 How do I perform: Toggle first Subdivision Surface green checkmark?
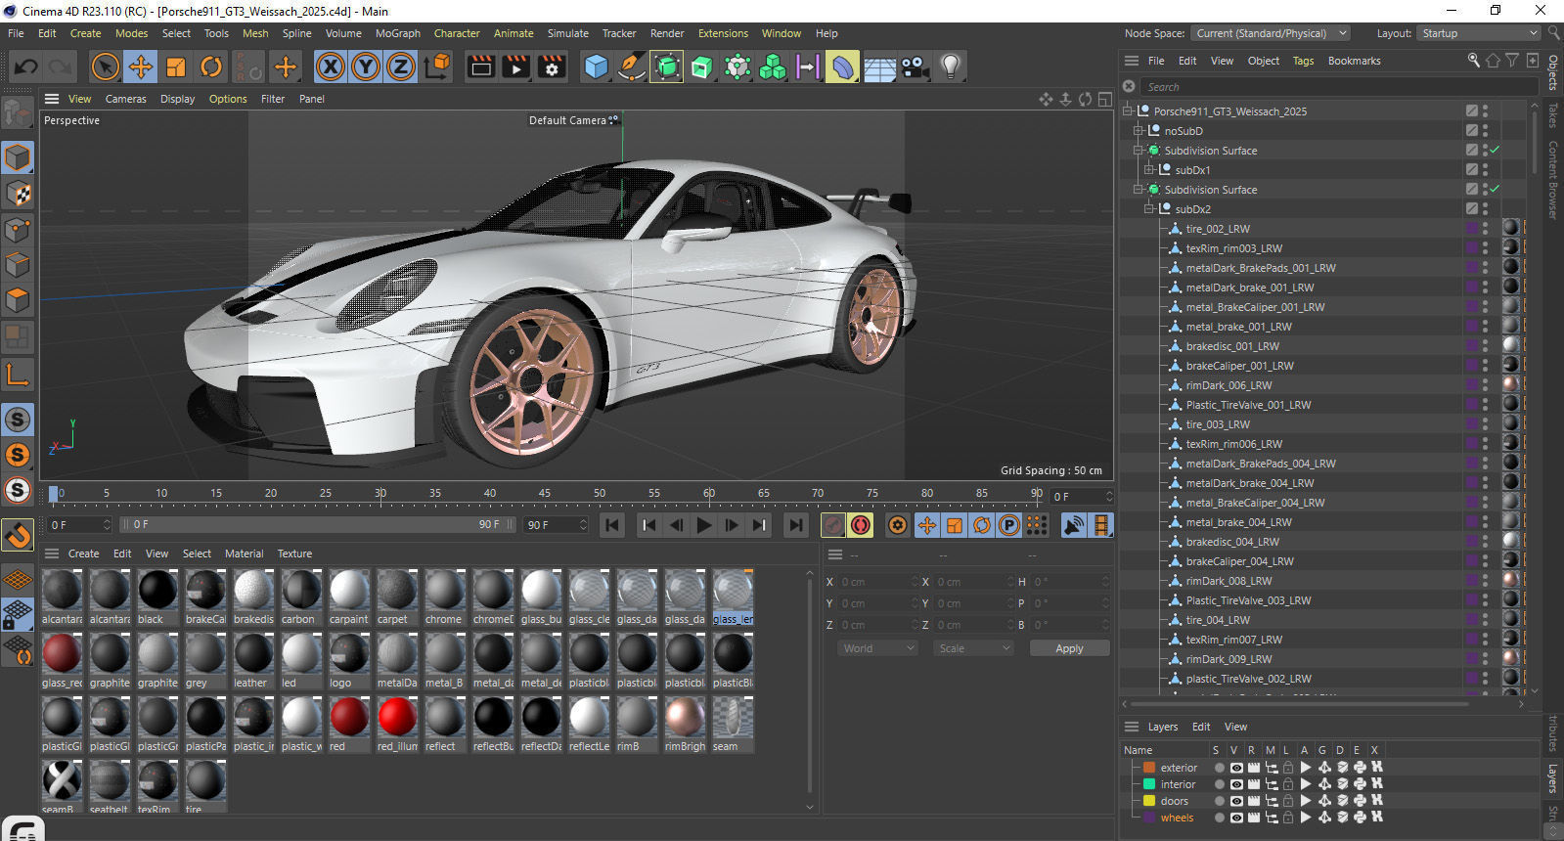point(1495,150)
